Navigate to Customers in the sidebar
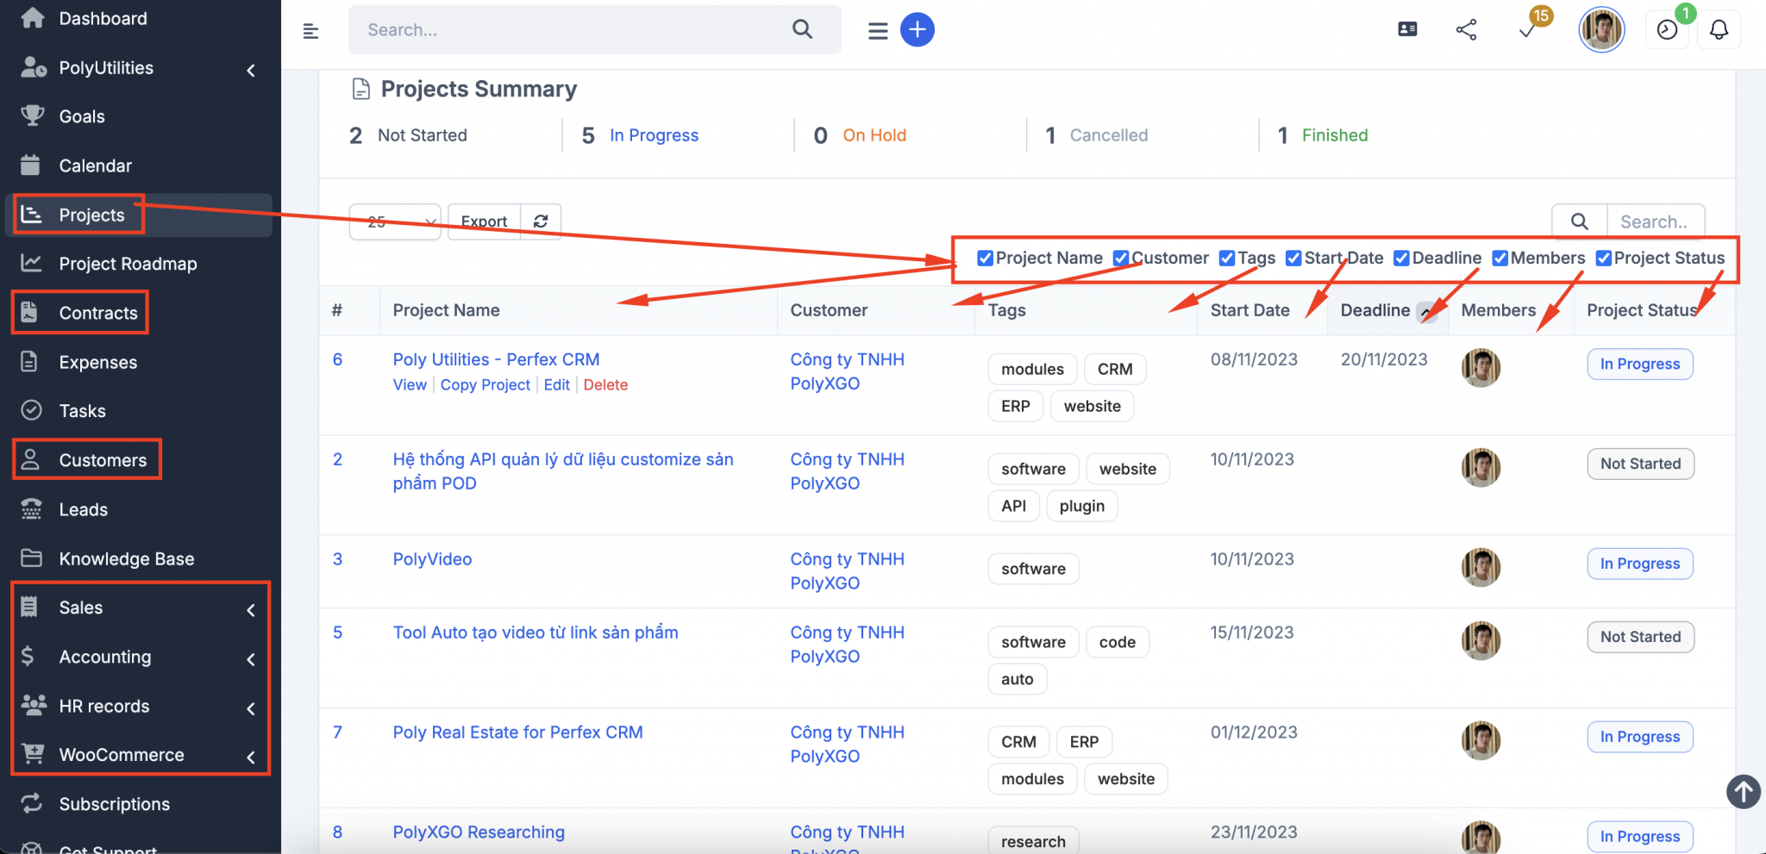 tap(103, 459)
